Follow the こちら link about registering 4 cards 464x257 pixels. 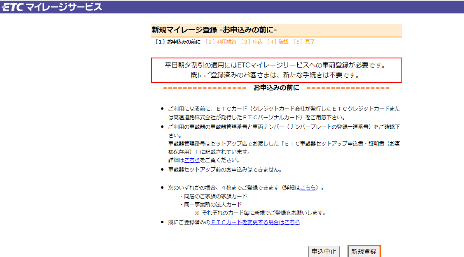[308, 188]
